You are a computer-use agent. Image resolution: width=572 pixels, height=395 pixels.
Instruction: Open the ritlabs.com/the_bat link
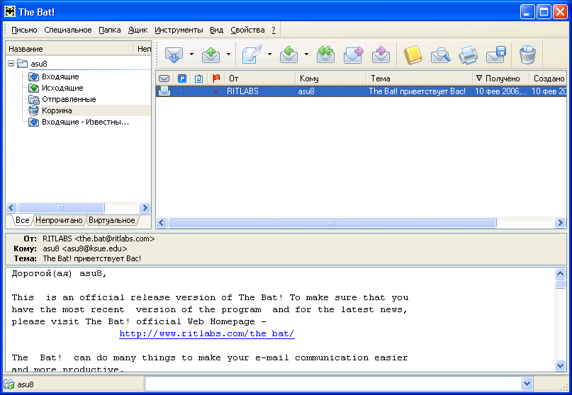click(207, 334)
